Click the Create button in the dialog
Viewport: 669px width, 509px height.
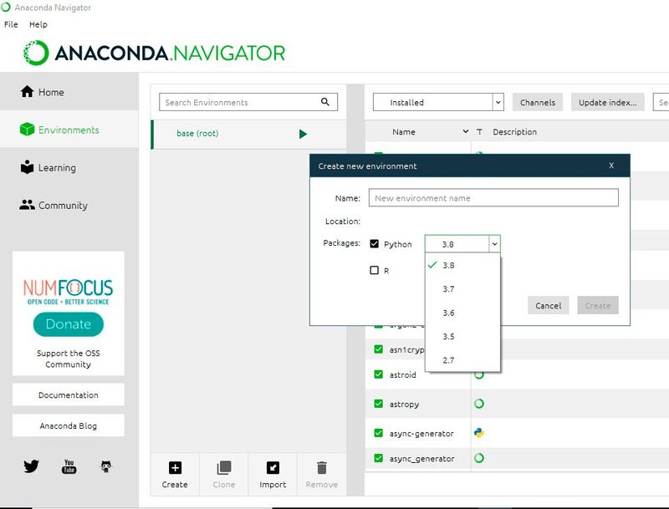[x=598, y=305]
